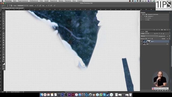Select the History Brush tool
Image resolution: width=172 pixels, height=97 pixels.
(3, 35)
